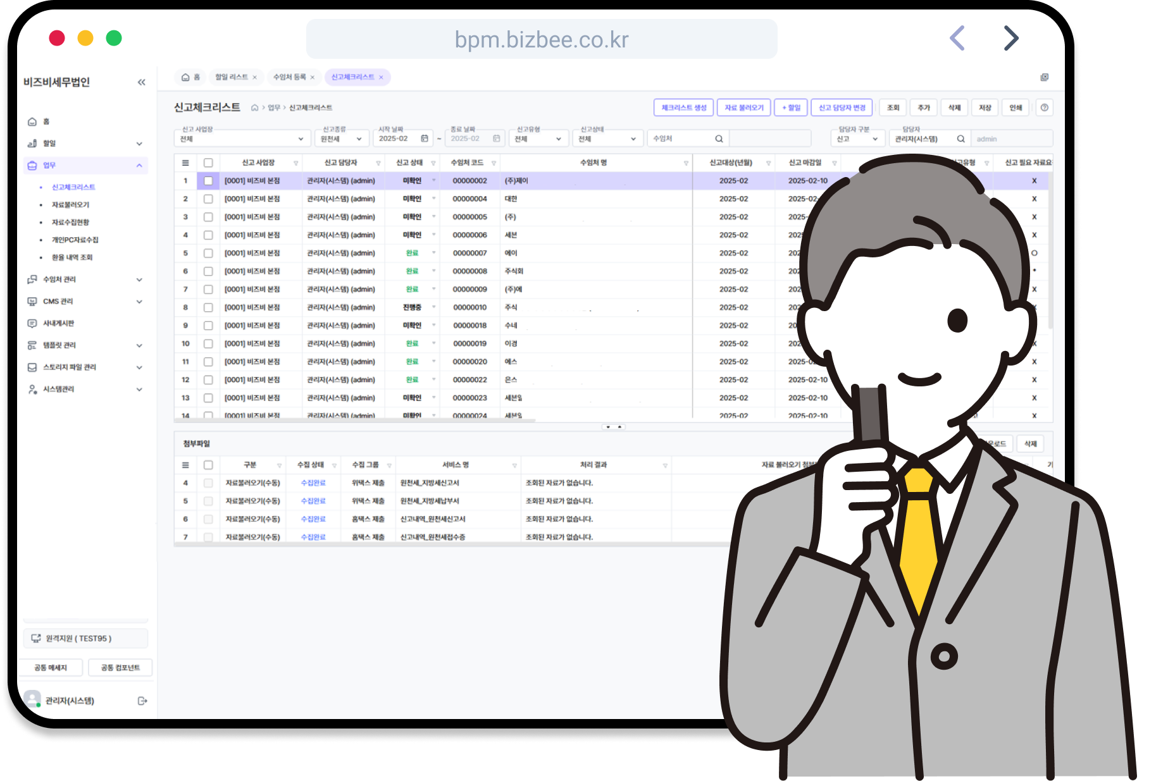This screenshot has width=1156, height=781.
Task: Click the 자료 불러오기 button
Action: coord(744,108)
